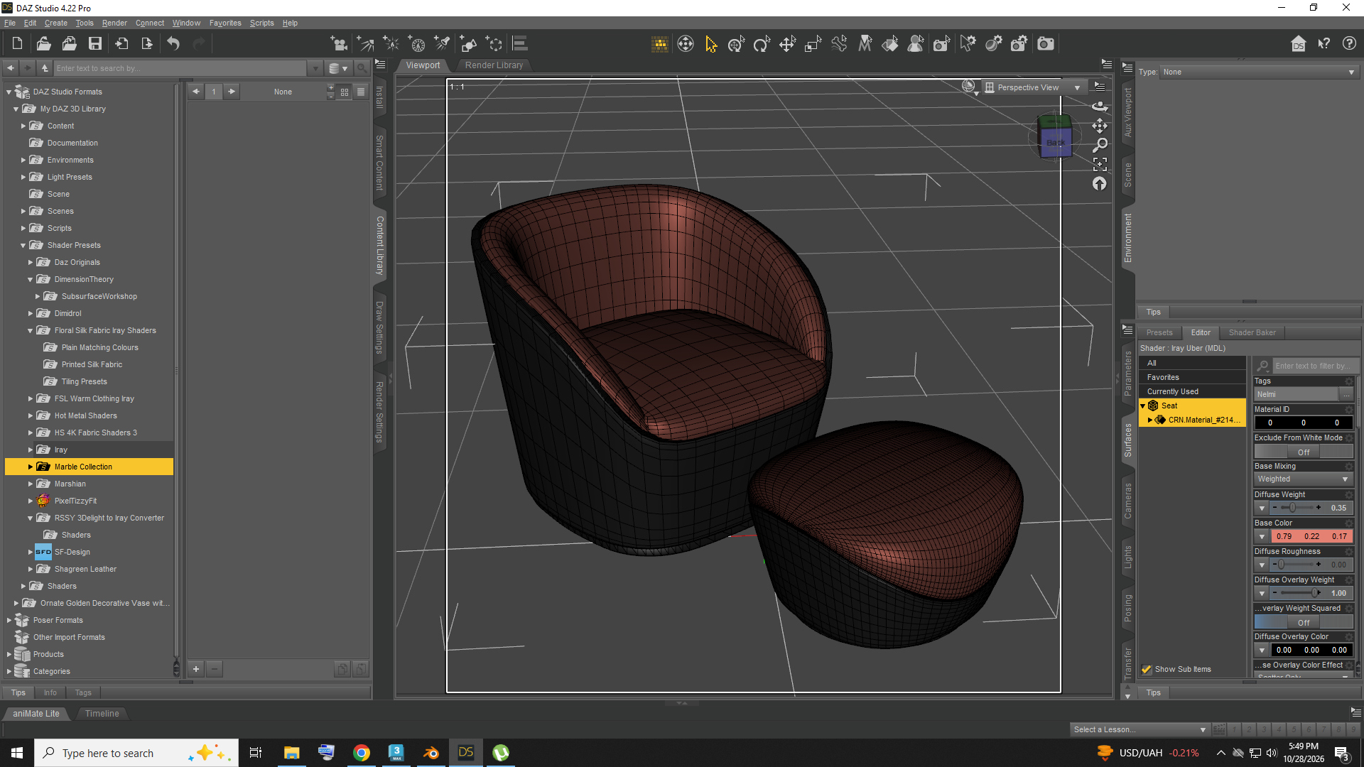Open Chrome from the taskbar

coord(362,753)
